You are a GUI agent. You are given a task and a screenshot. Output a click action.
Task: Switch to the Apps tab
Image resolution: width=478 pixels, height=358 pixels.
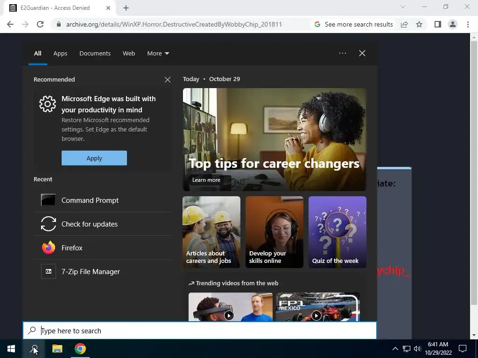coord(60,53)
